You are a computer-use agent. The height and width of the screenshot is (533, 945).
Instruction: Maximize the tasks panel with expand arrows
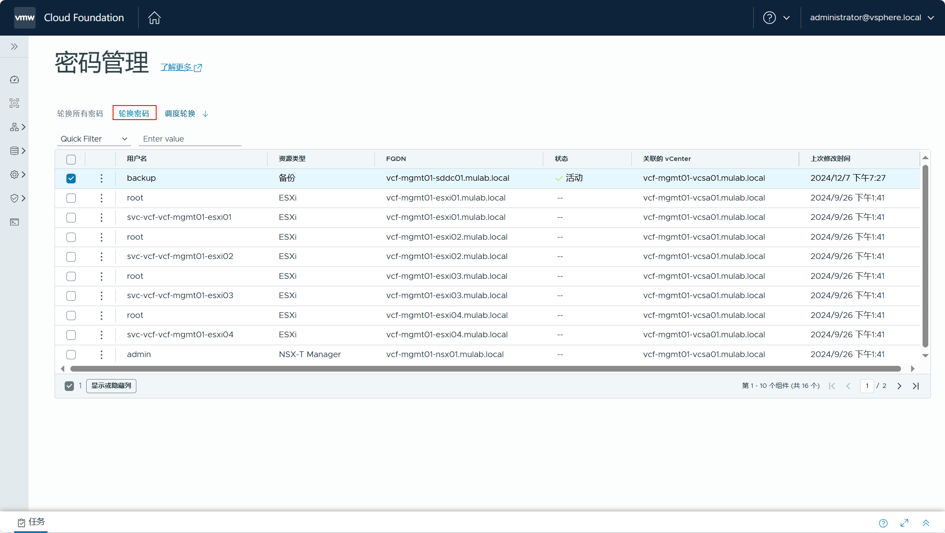pos(905,523)
